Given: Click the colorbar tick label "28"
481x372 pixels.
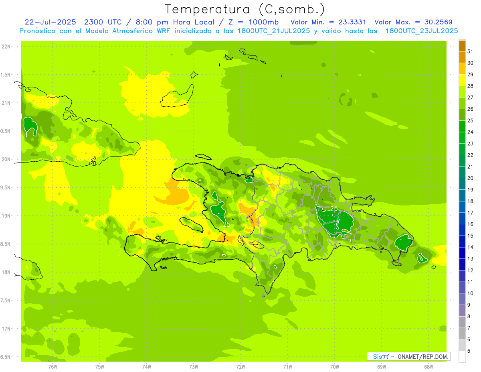Looking at the screenshot, I should click(471, 86).
